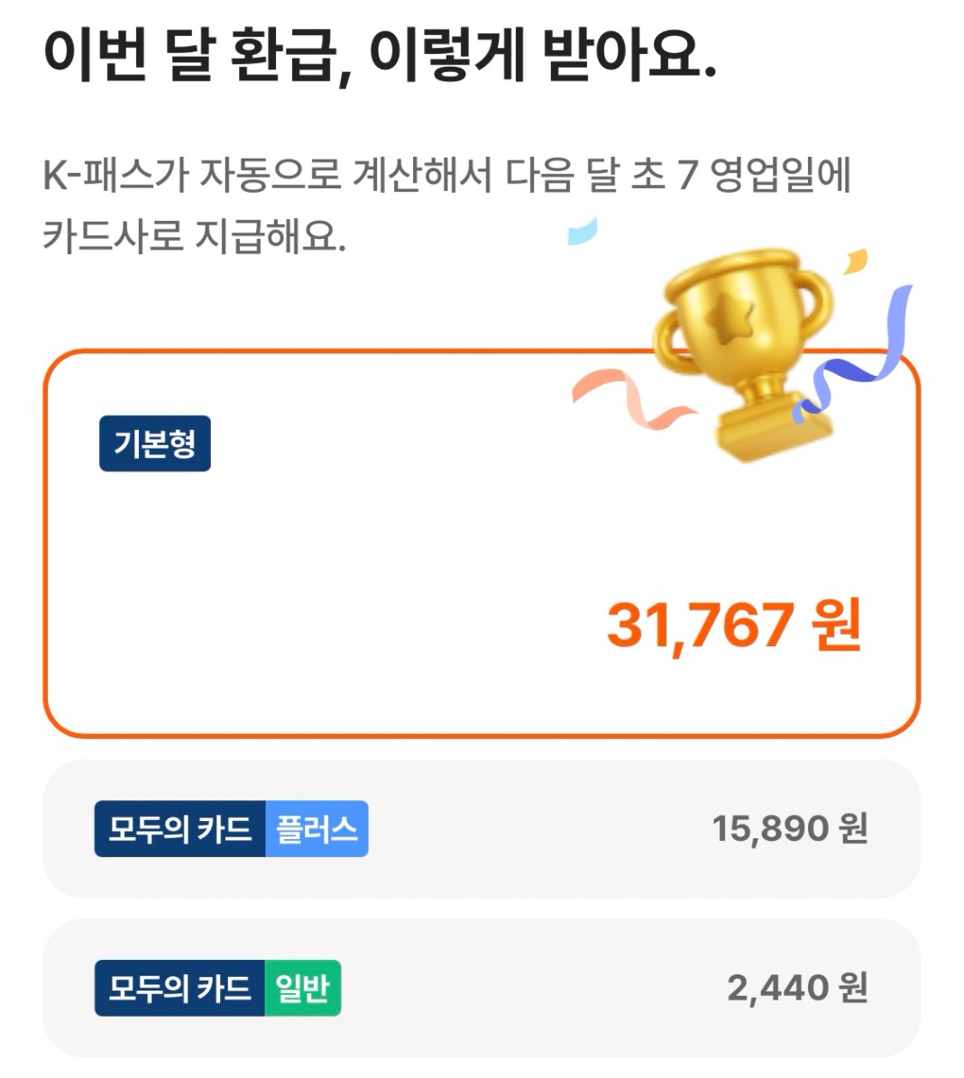Tap the green 일반 tag
This screenshot has width=964, height=1078.
pos(303,989)
